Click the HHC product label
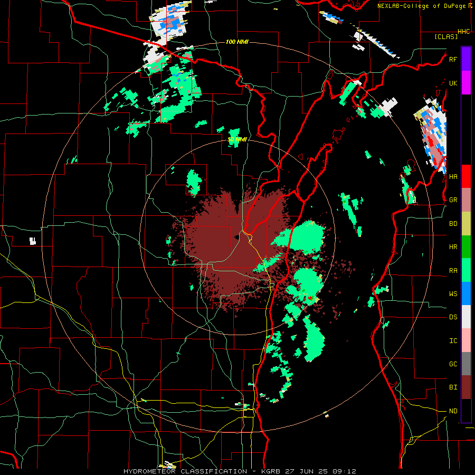Screen dimensions: 475x475 (x=464, y=32)
